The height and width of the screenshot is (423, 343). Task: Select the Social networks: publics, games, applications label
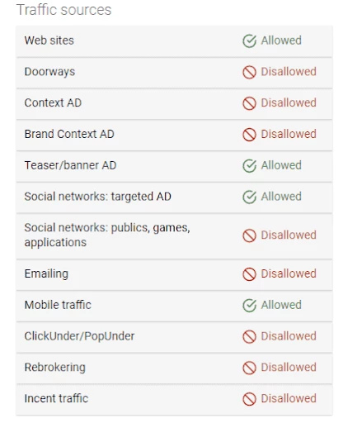(107, 235)
